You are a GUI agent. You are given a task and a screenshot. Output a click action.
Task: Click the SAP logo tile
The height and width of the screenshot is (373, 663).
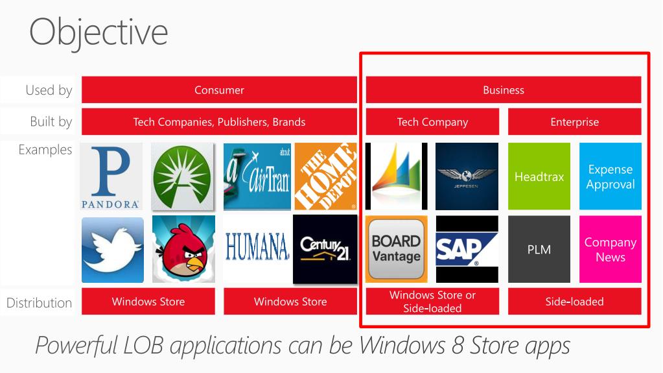467,249
